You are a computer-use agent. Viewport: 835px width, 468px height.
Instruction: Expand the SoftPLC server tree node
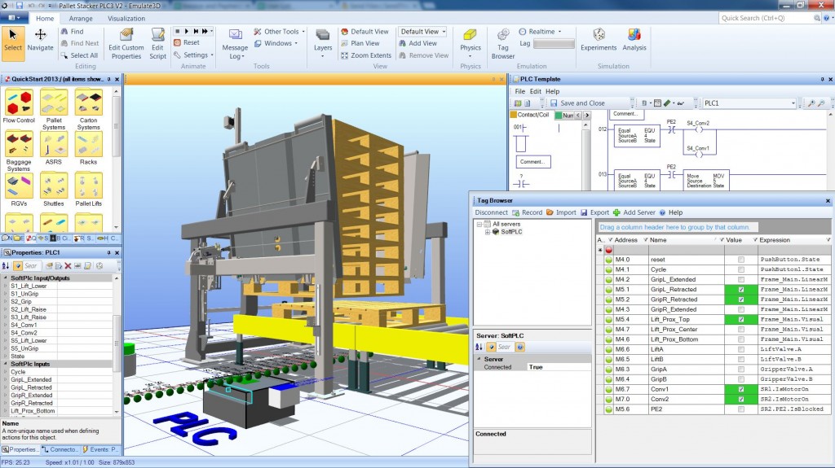(x=488, y=232)
